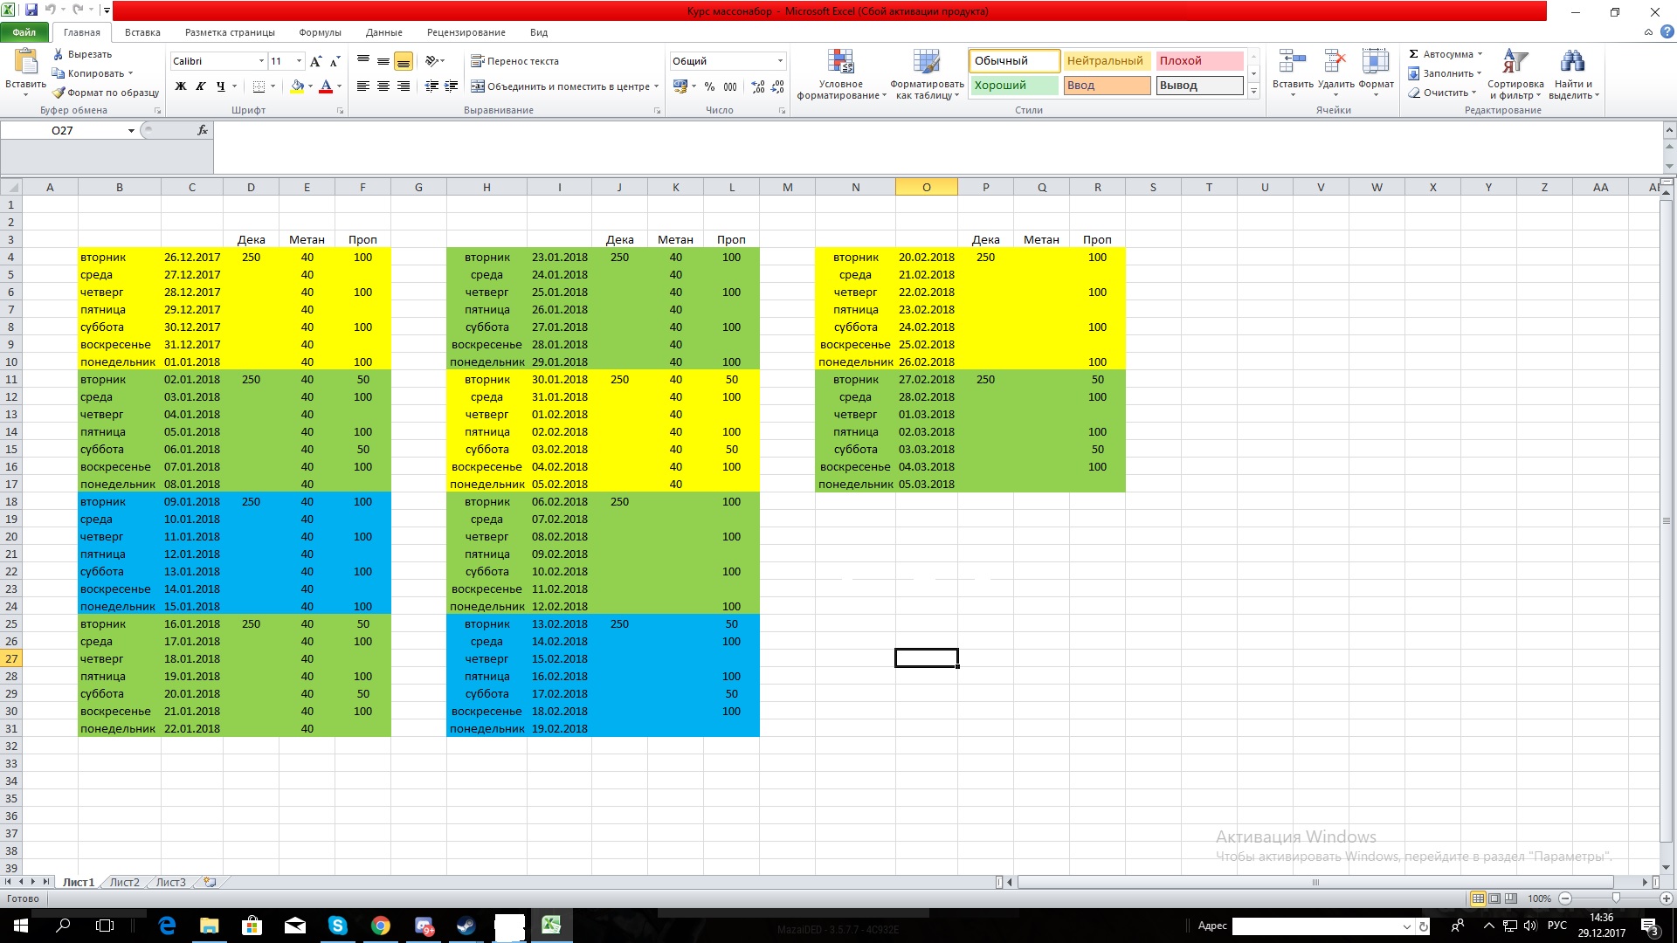1677x943 pixels.
Task: Toggle Wrap Text (Перенос текста)
Action: pos(514,61)
